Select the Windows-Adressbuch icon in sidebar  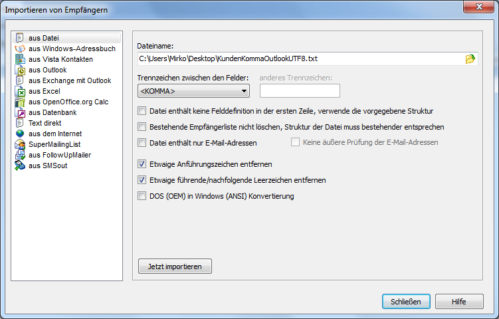(20, 49)
